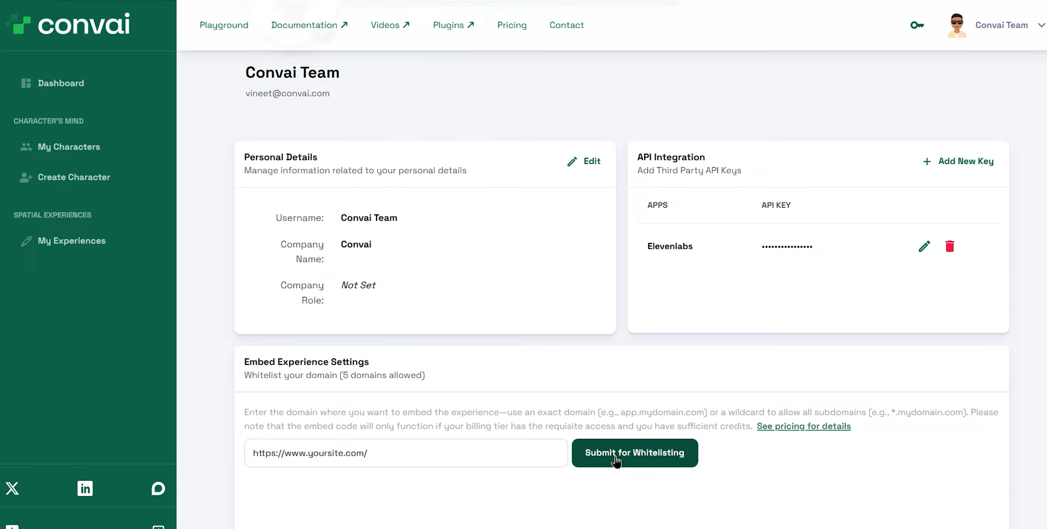Open the API key icon in header
The width and height of the screenshot is (1047, 529).
917,25
